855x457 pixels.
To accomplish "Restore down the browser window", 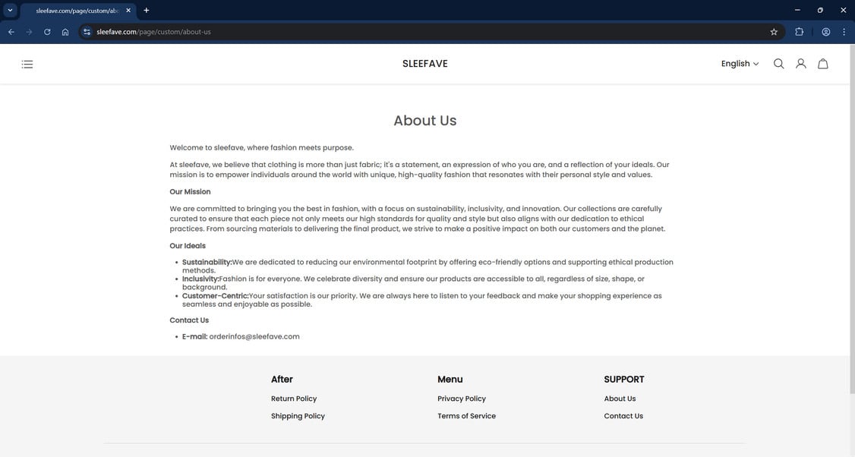I will [x=820, y=10].
